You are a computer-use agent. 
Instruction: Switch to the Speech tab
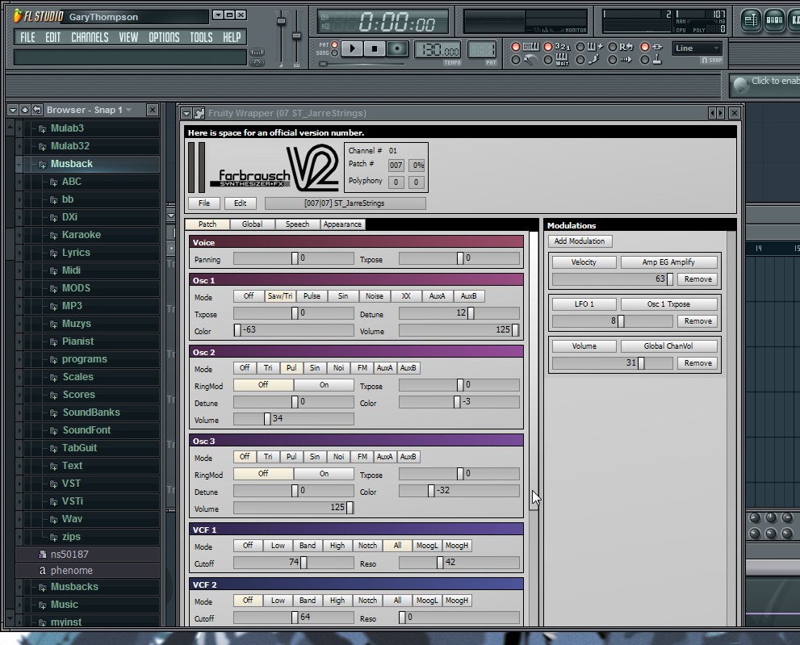point(297,224)
